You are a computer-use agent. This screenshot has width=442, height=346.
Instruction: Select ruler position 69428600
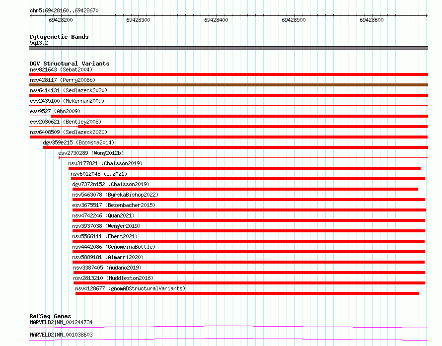coord(371,20)
